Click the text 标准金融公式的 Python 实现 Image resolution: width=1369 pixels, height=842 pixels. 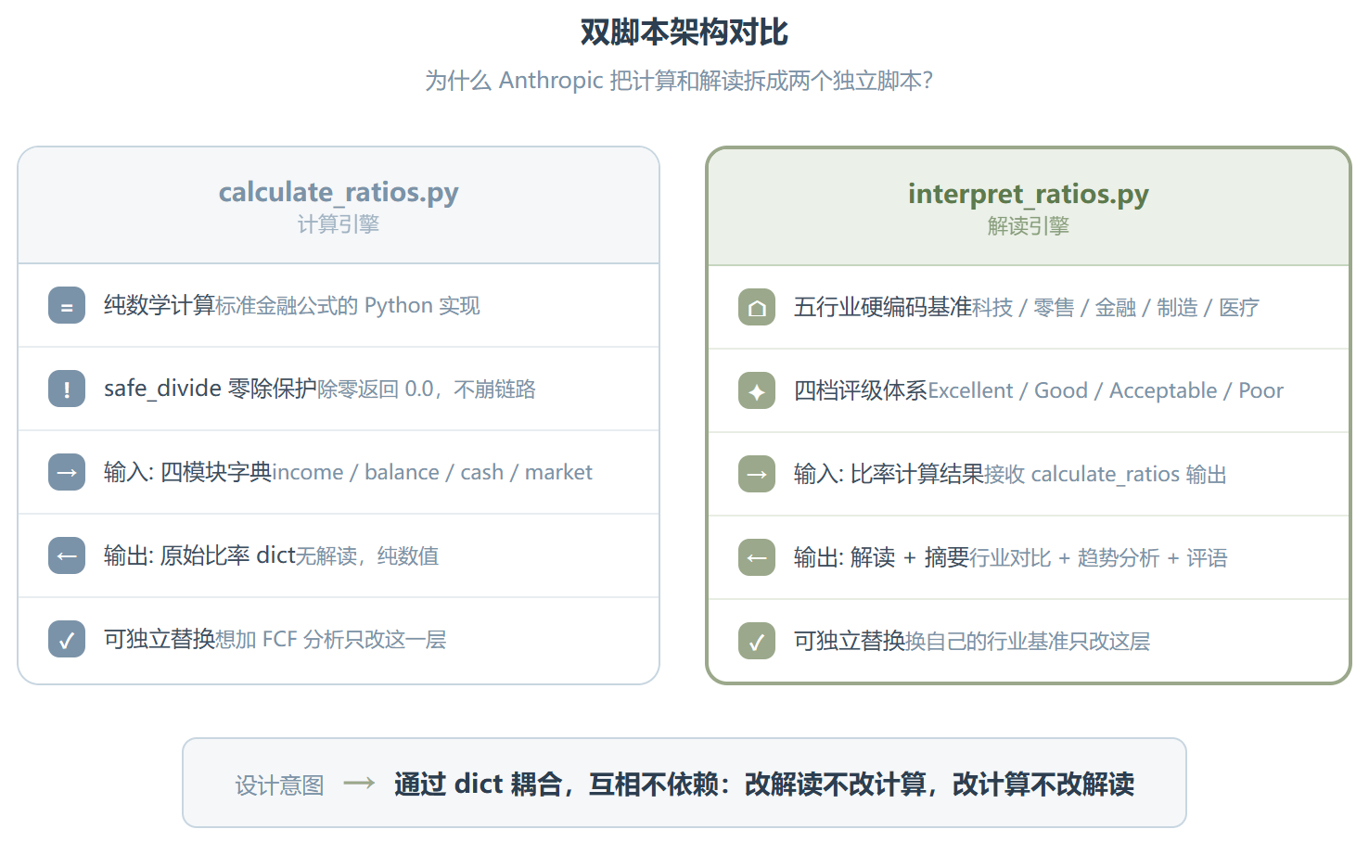pyautogui.click(x=348, y=306)
